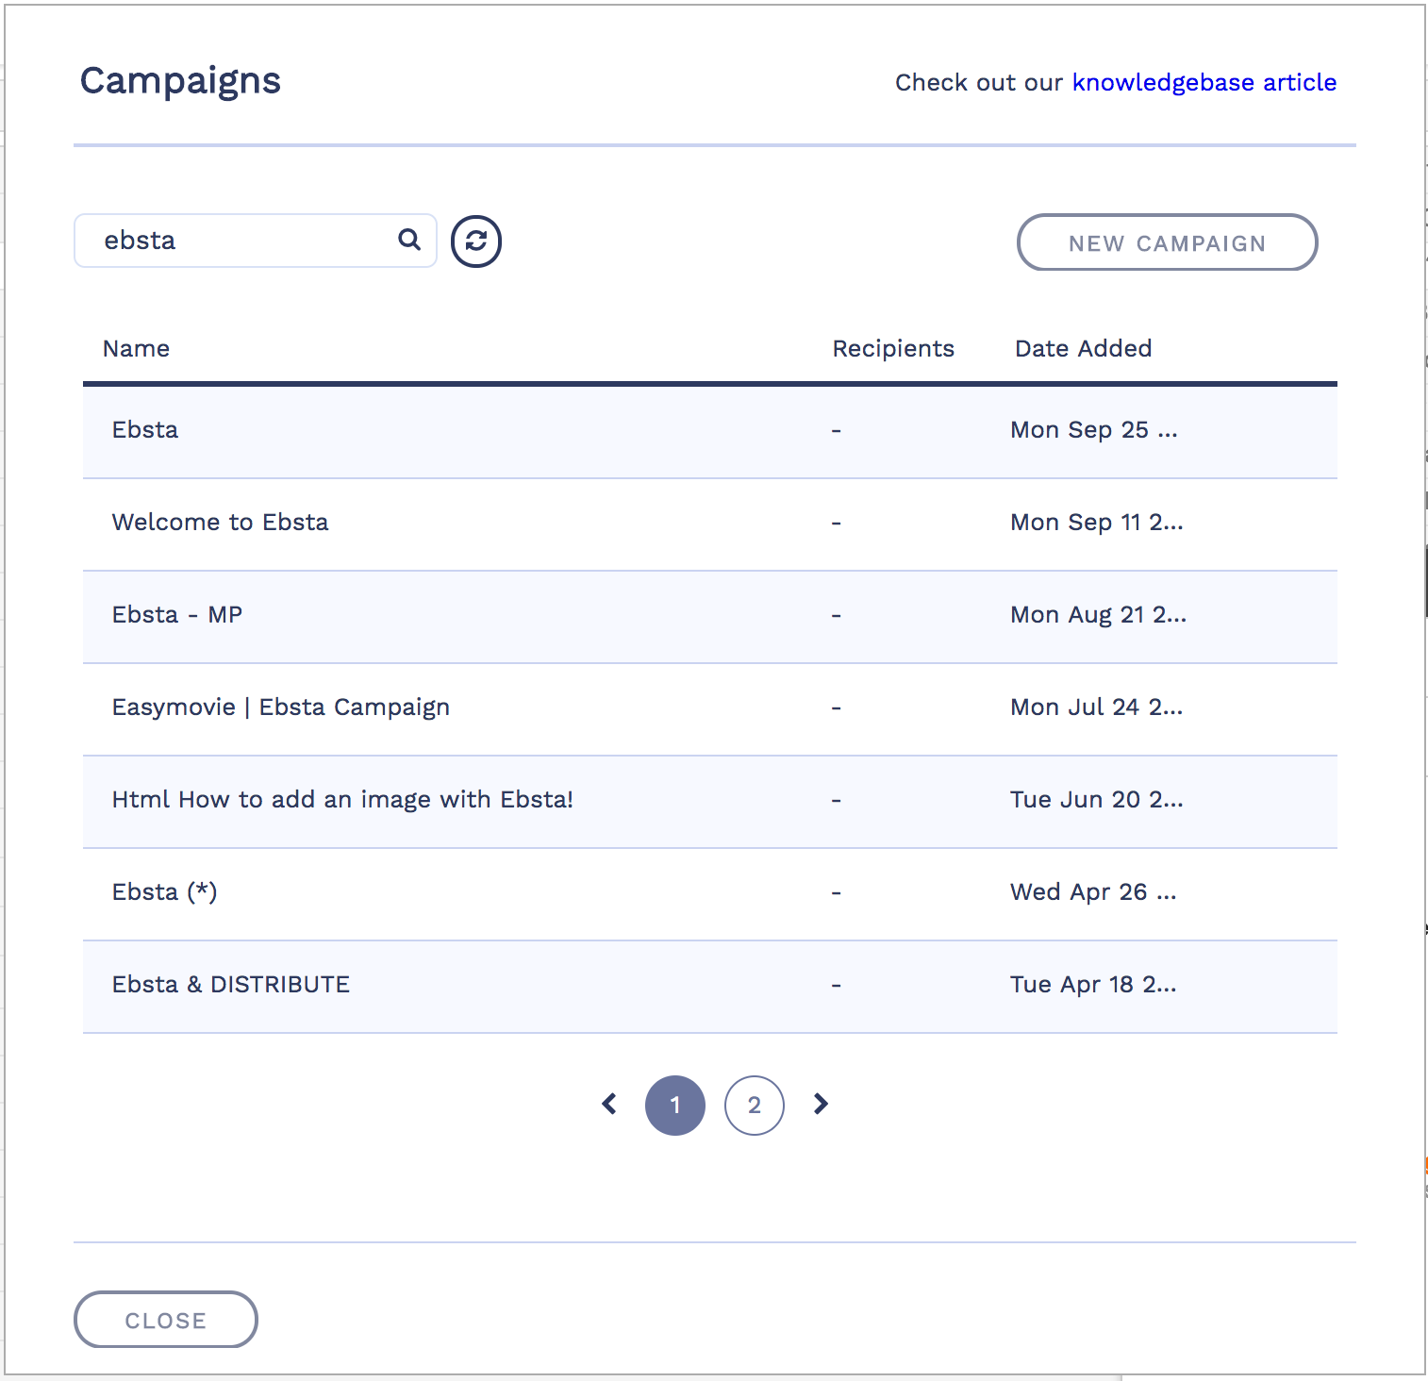Close the Campaigns dialog

point(165,1320)
